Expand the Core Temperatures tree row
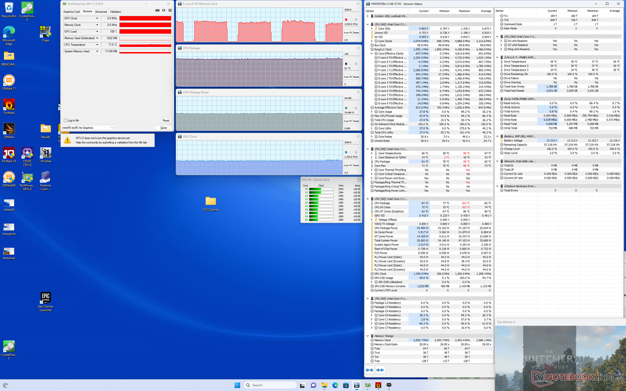This screenshot has height=391, width=626. click(x=372, y=153)
